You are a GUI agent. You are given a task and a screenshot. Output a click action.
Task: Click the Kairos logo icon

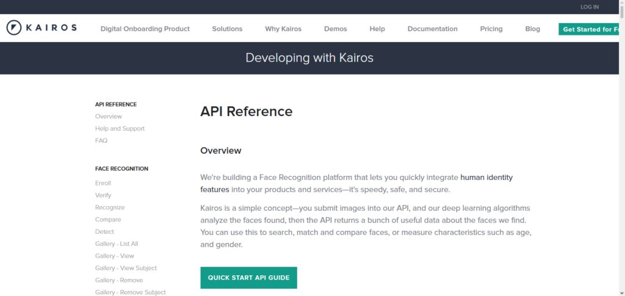[13, 28]
